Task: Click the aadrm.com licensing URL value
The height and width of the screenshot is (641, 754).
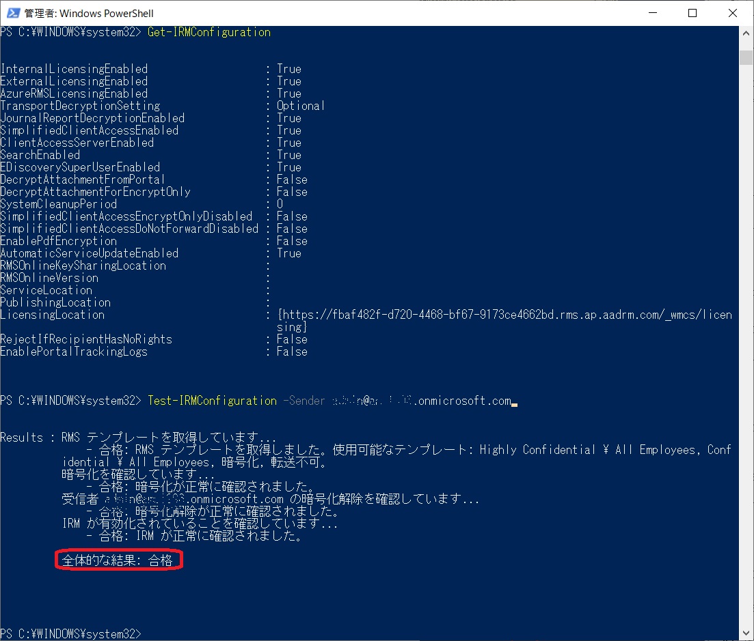Action: (x=504, y=321)
